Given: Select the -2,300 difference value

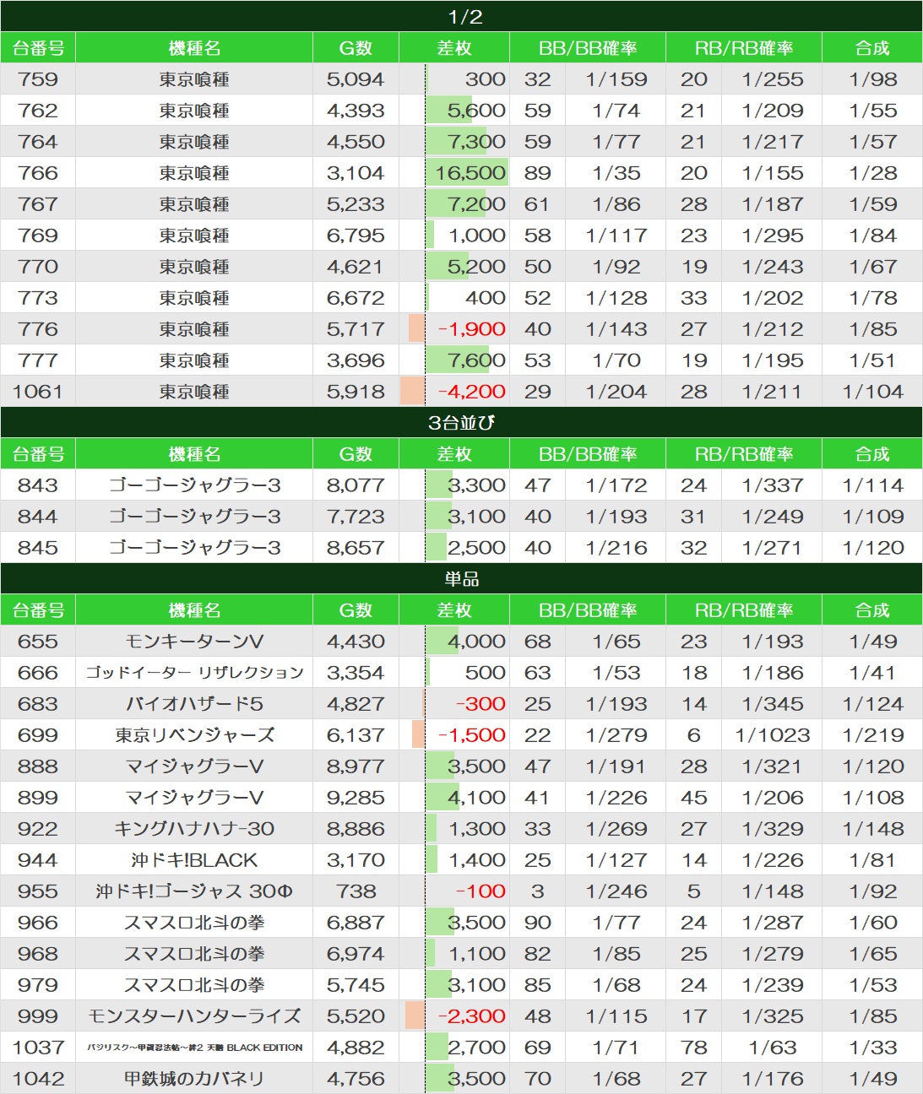Looking at the screenshot, I should pyautogui.click(x=472, y=1016).
